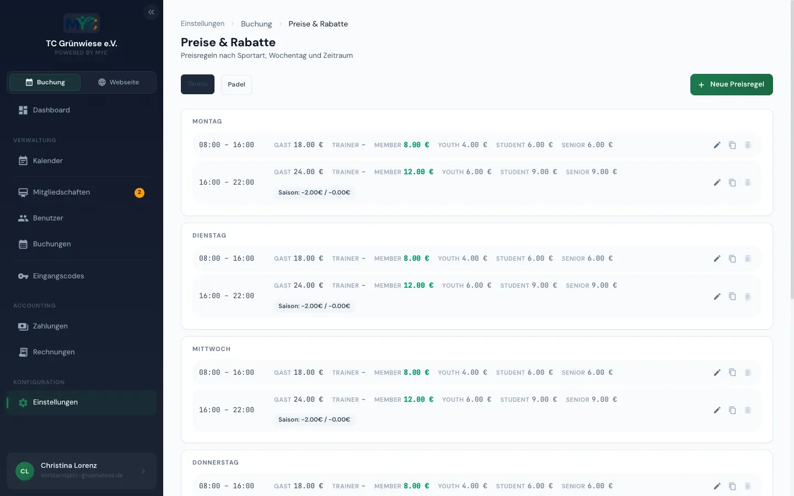Open Eingangscodes page
794x496 pixels.
tap(82, 276)
